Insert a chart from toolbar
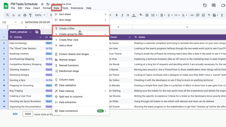Screen dimensions: 226x127 click(203, 15)
